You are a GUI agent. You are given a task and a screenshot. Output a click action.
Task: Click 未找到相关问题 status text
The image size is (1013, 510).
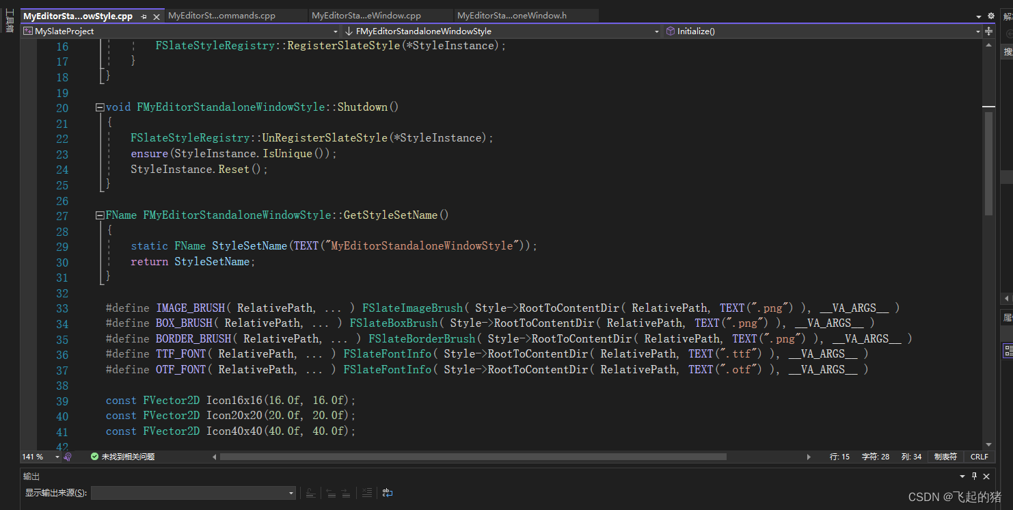point(128,457)
